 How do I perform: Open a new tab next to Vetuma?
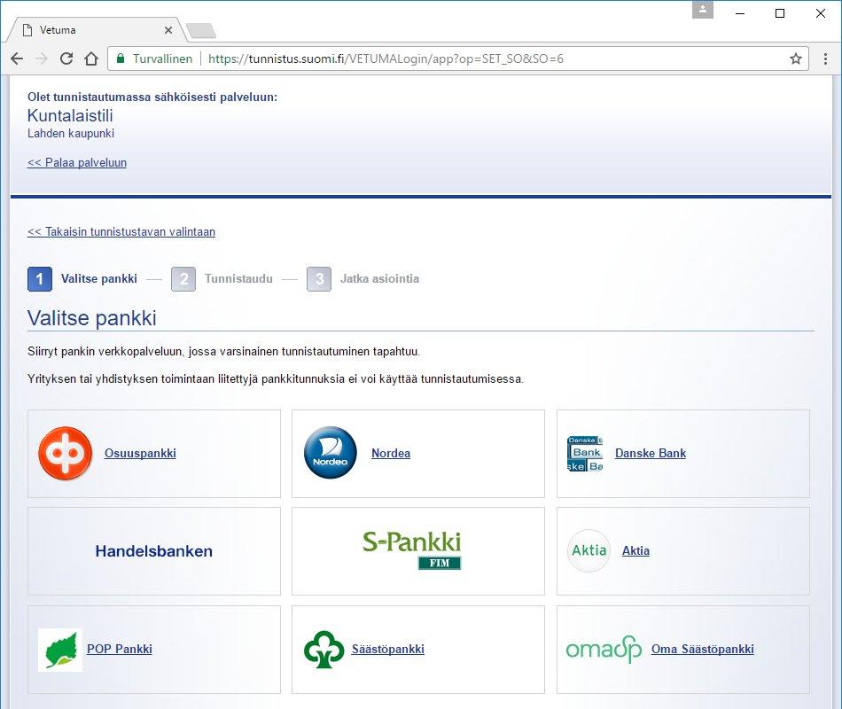tap(201, 31)
